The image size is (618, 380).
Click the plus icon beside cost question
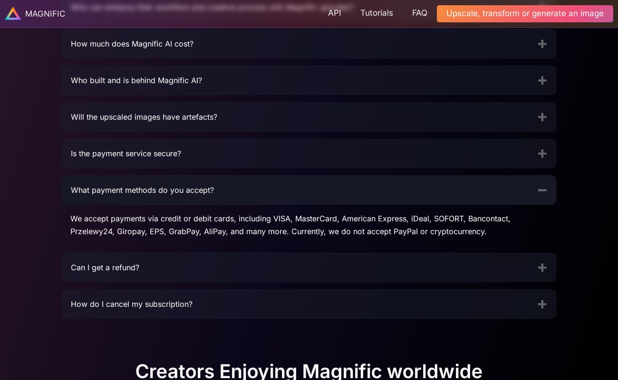(x=542, y=44)
